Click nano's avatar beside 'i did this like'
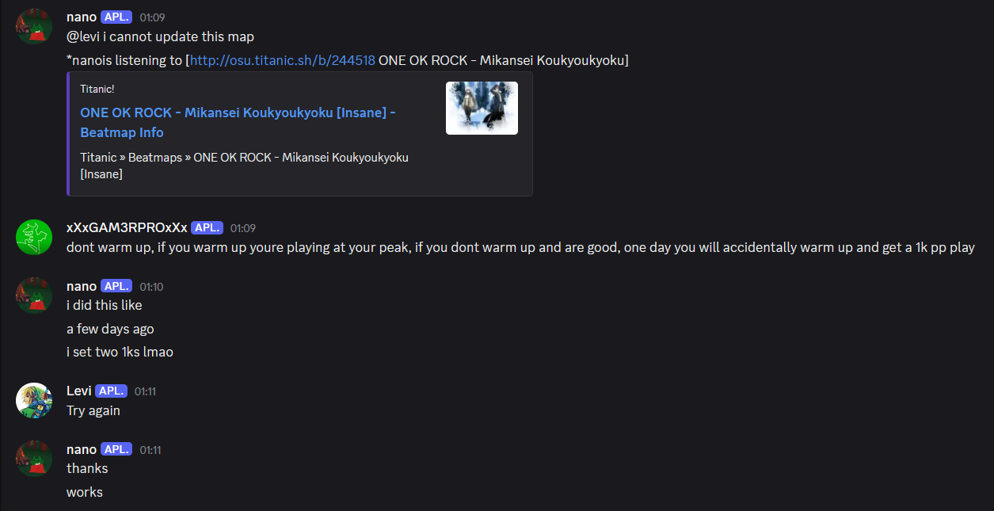 tap(34, 296)
